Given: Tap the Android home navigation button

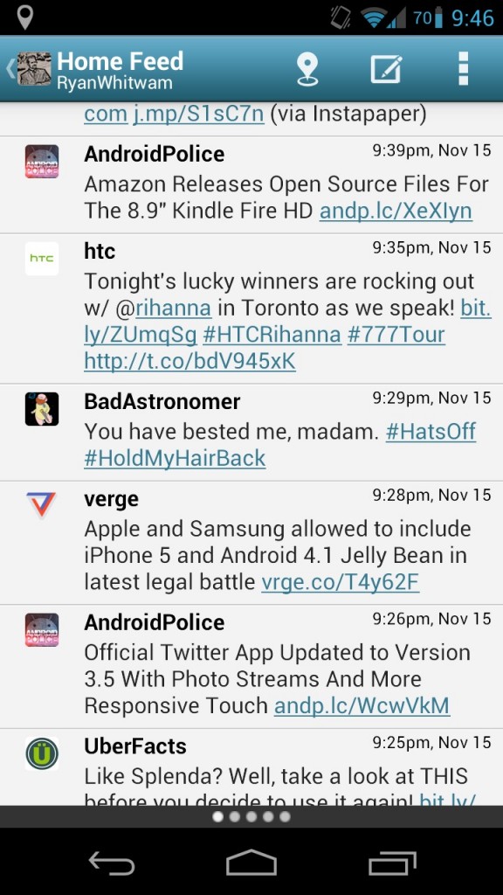Looking at the screenshot, I should [251, 863].
